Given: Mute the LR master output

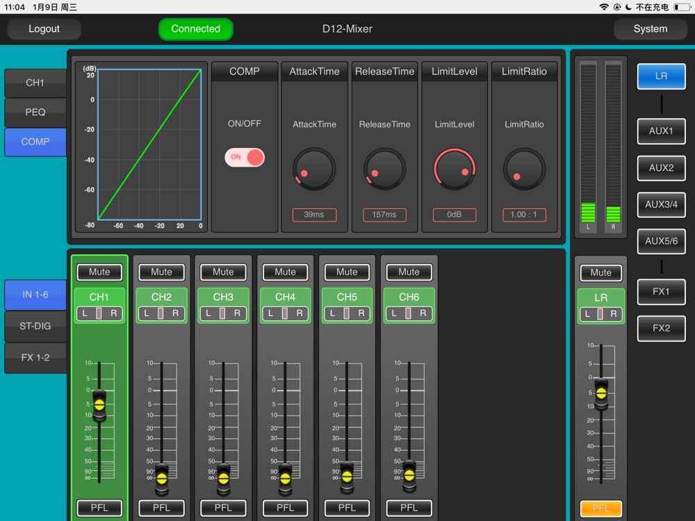Looking at the screenshot, I should click(x=600, y=273).
